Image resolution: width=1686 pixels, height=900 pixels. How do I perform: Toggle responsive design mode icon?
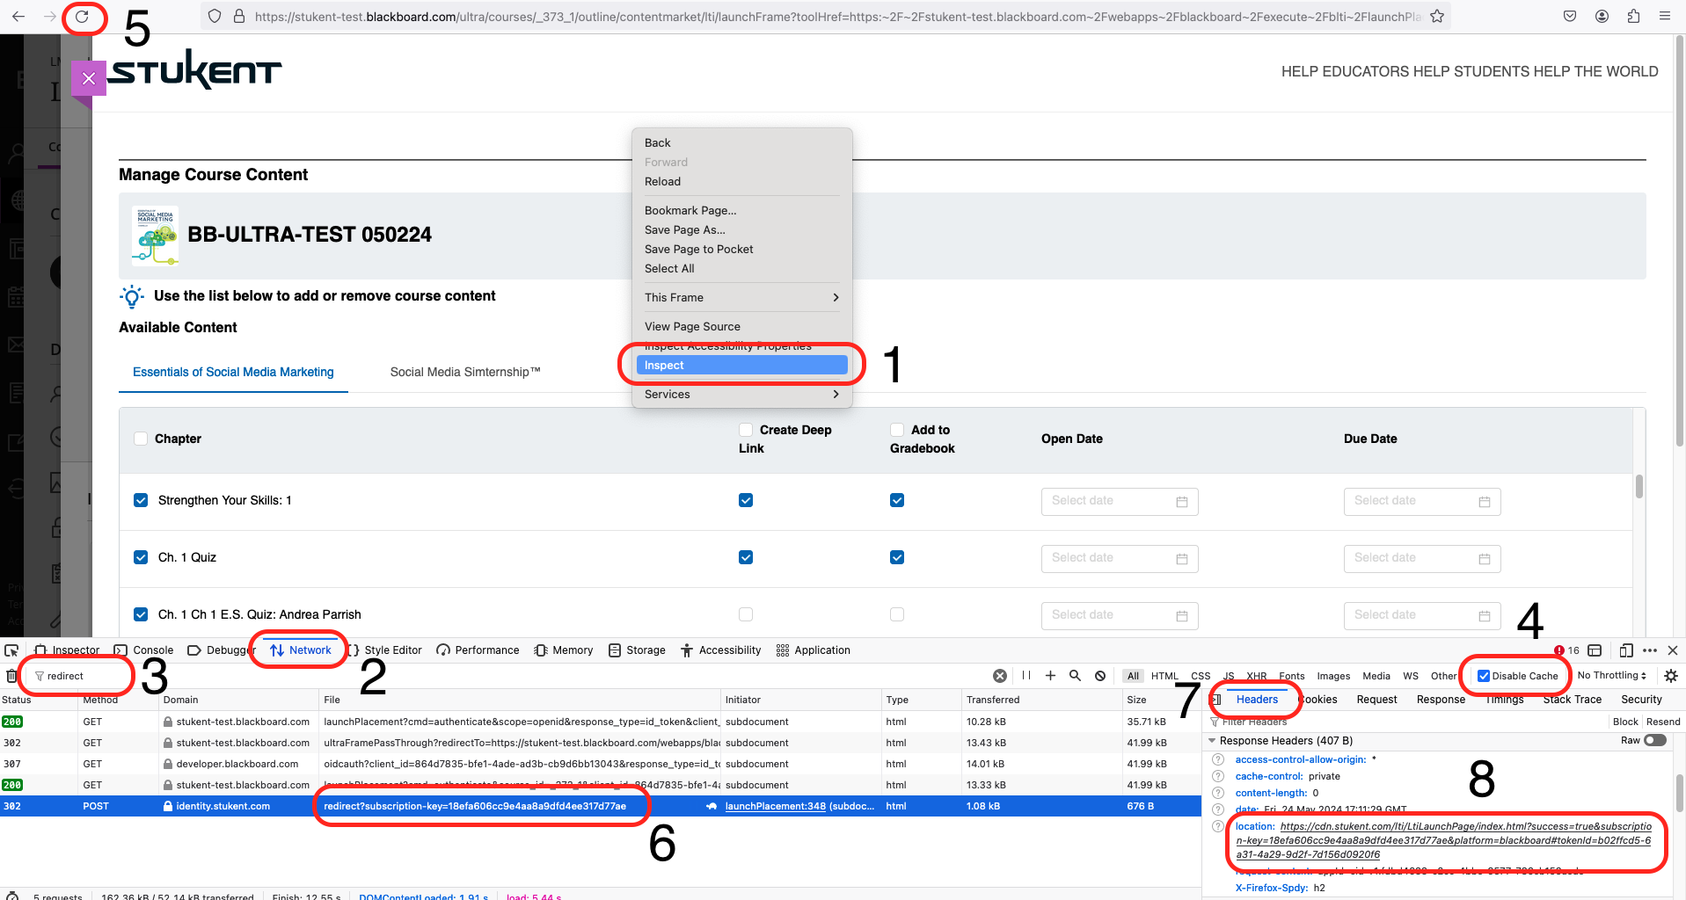pyautogui.click(x=1626, y=650)
